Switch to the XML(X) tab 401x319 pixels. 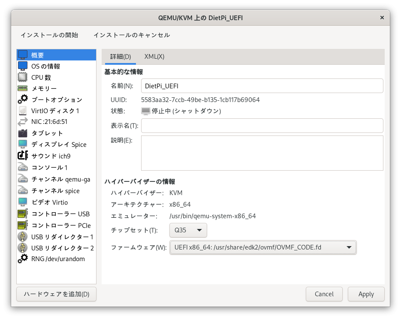(x=154, y=57)
